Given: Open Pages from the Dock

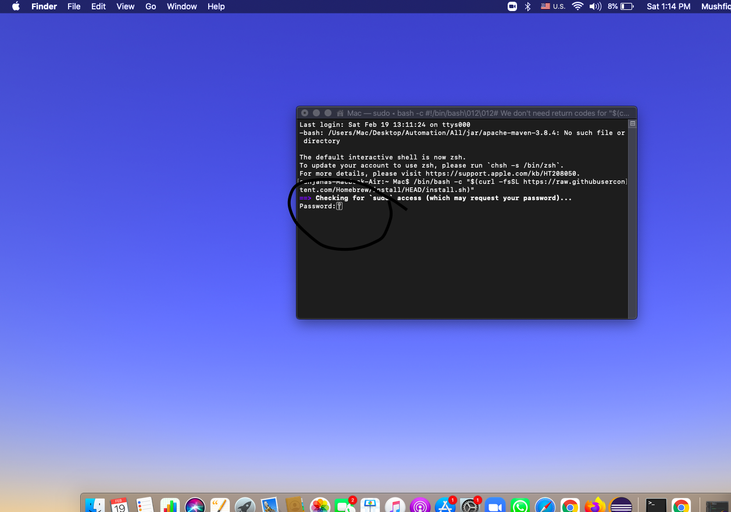Looking at the screenshot, I should 220,506.
